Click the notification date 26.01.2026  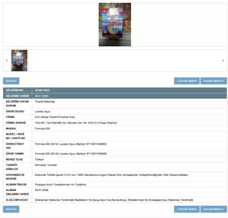click(41, 96)
